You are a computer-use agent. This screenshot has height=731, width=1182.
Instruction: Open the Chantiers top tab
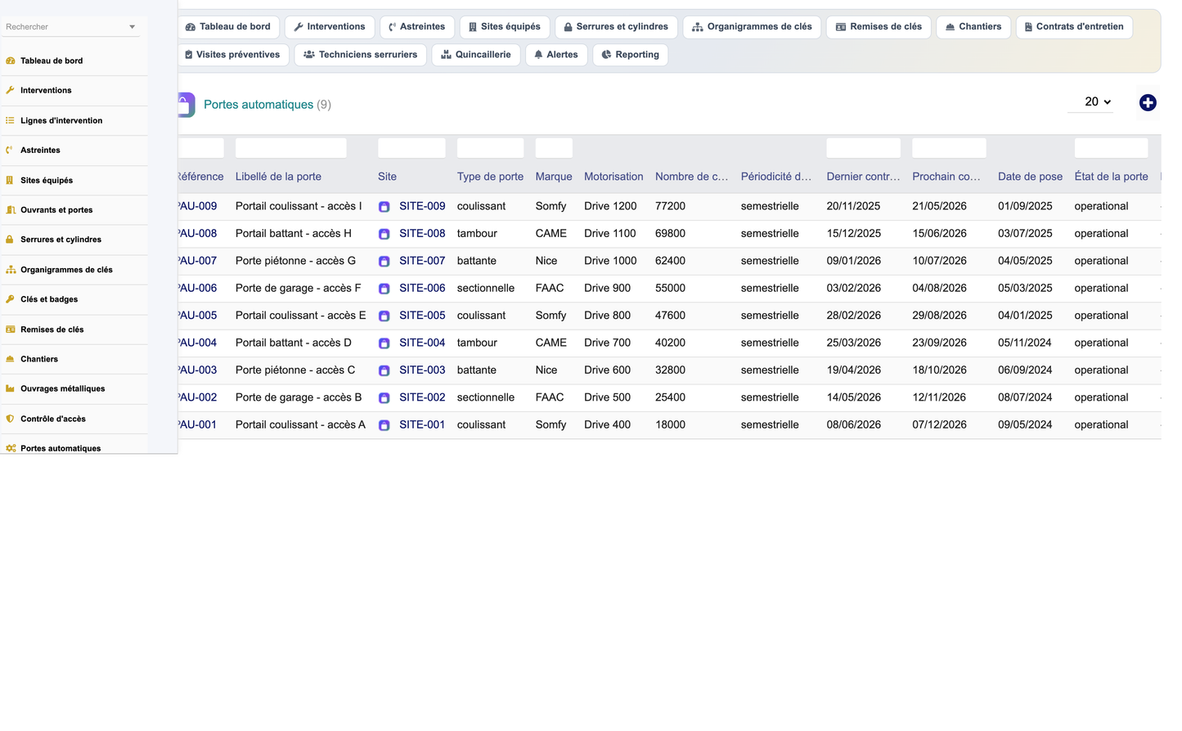click(x=973, y=27)
